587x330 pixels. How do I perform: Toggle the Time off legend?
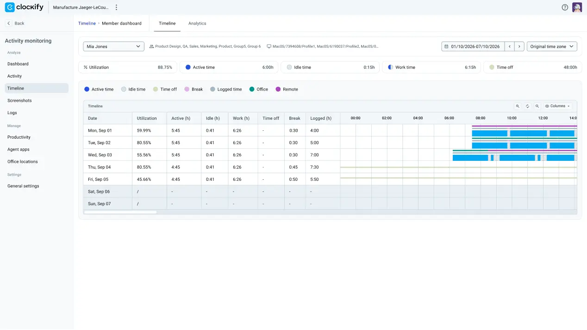tap(165, 89)
